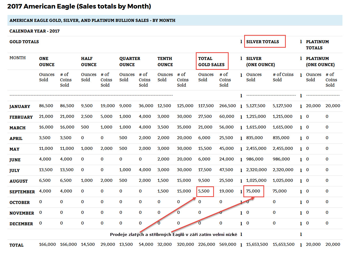Click the 'SEPTEMBER' row label
This screenshot has height=253, width=355.
click(x=22, y=192)
